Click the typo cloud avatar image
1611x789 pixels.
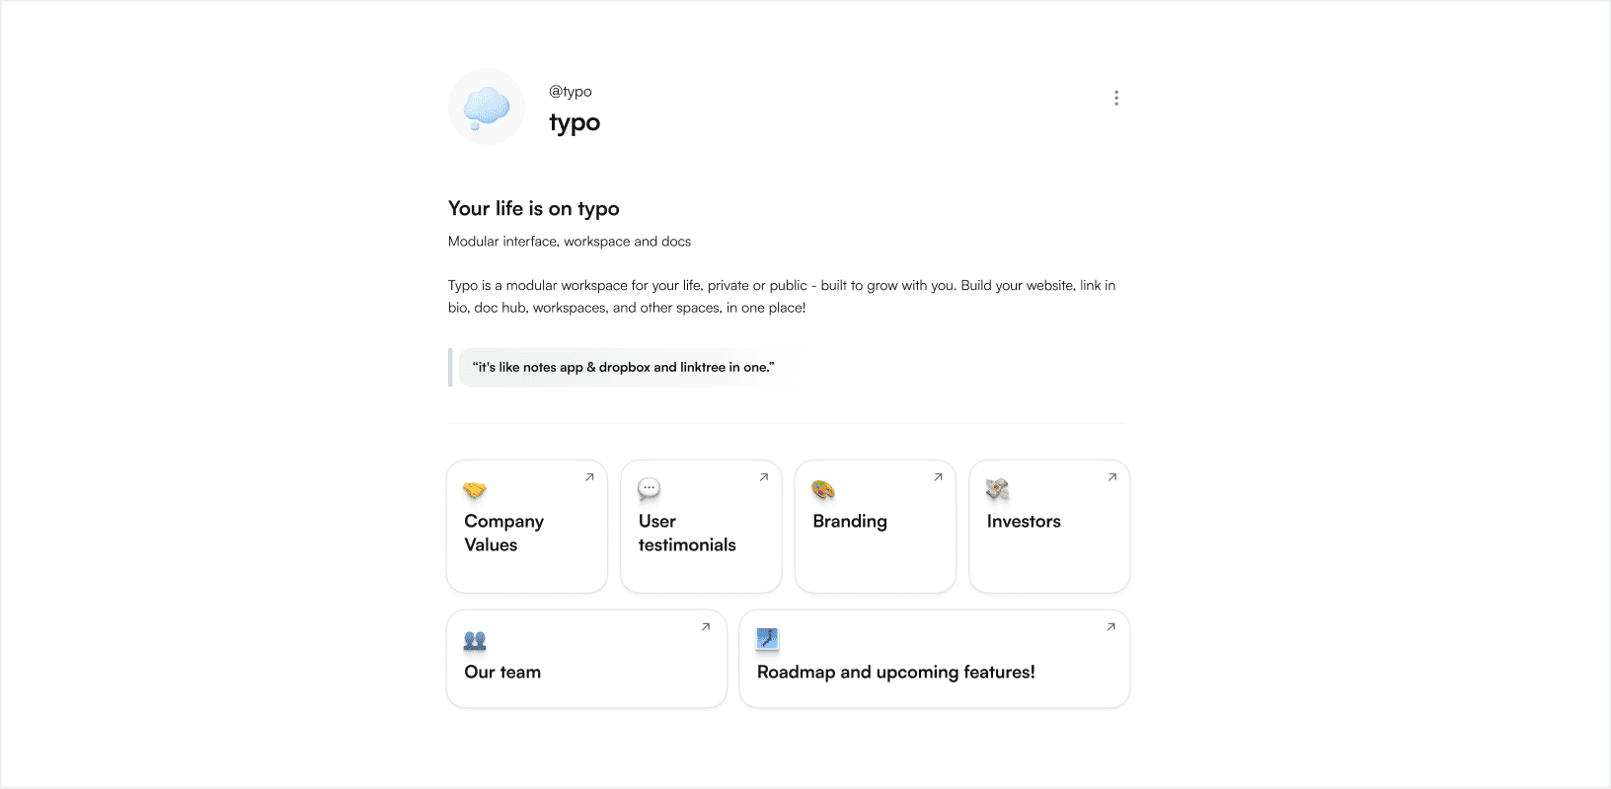(487, 107)
